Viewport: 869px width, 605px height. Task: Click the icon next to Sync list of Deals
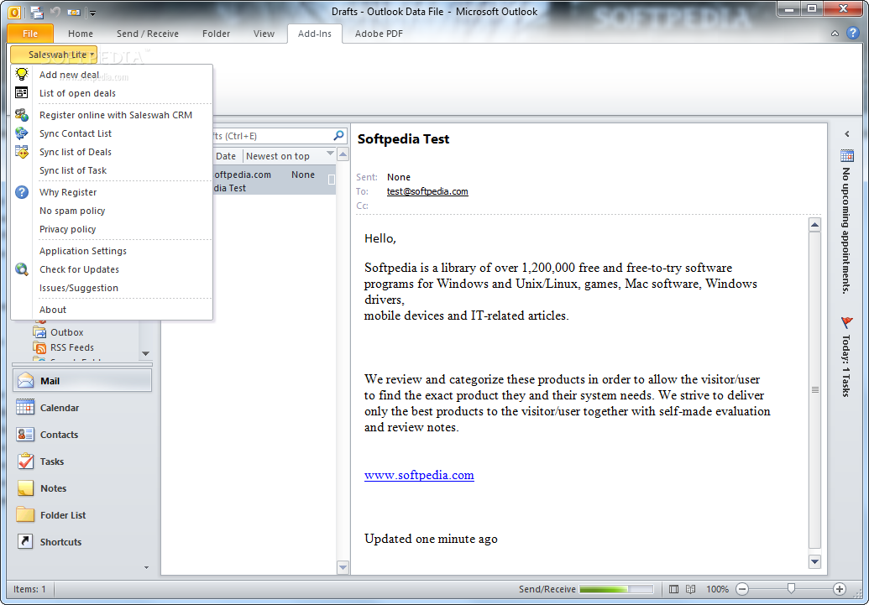point(22,151)
